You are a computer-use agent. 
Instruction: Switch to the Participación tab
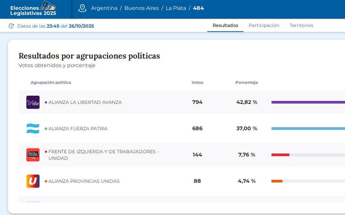click(264, 25)
